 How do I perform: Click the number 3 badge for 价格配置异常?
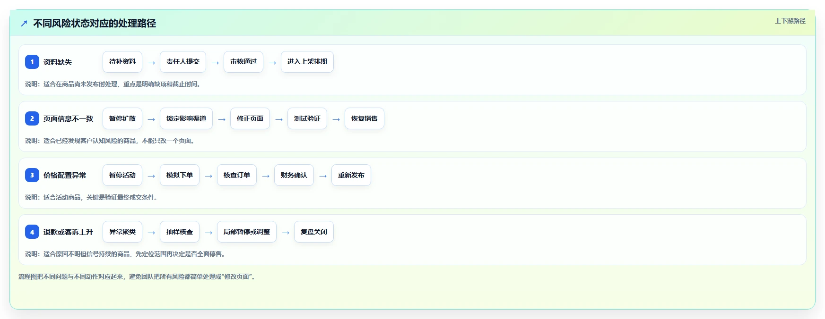click(32, 175)
